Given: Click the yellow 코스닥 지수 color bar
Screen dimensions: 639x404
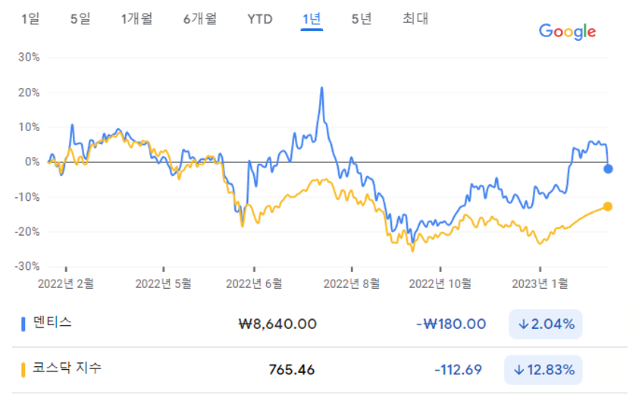Looking at the screenshot, I should [23, 369].
